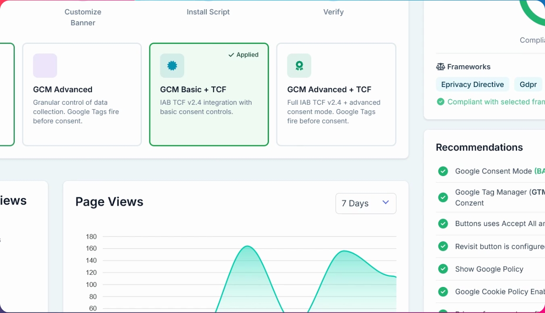Click the Full IAB TCF v2.4 description text

[x=334, y=112]
